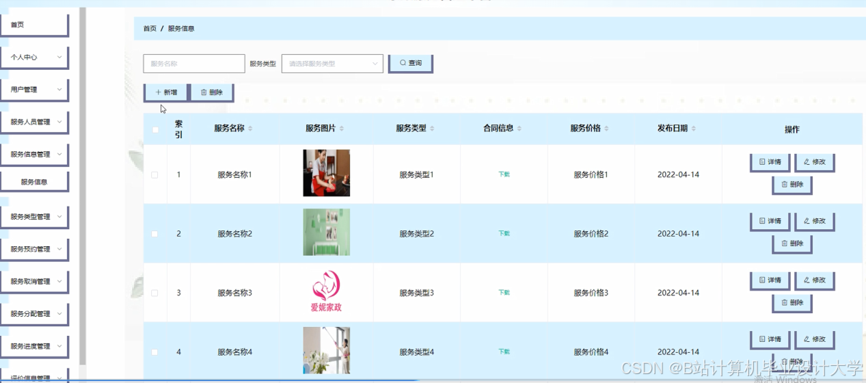Sort by 发布日期 column arrows
This screenshot has height=383, width=866.
point(694,129)
